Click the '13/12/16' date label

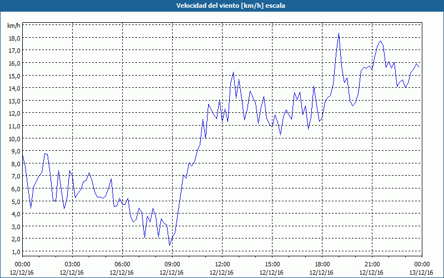pos(421,272)
